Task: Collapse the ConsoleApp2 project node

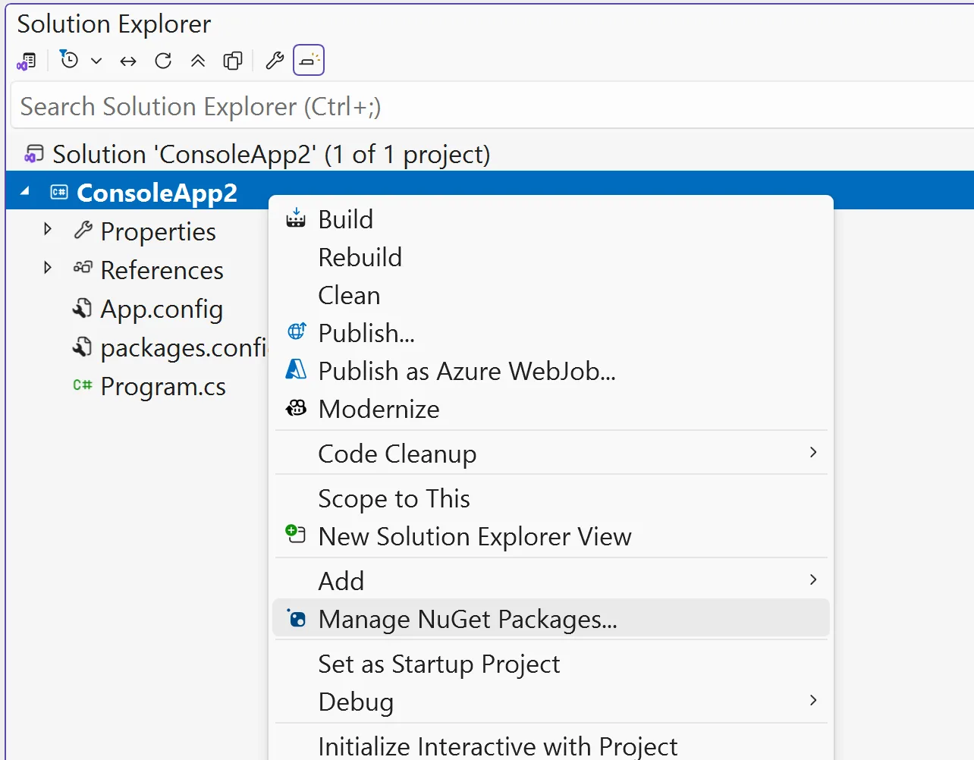Action: (x=25, y=191)
